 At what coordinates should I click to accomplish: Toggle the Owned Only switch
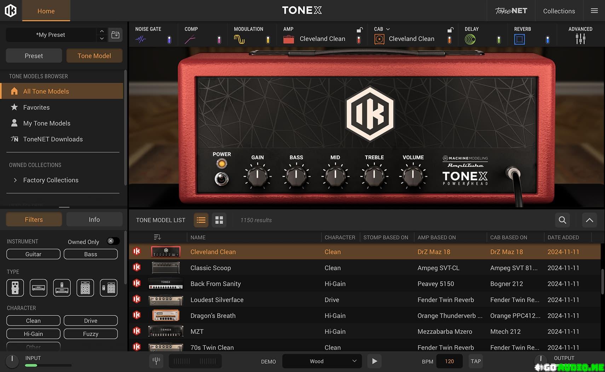point(113,241)
